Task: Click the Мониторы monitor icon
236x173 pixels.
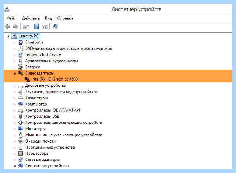Action: tap(21, 129)
